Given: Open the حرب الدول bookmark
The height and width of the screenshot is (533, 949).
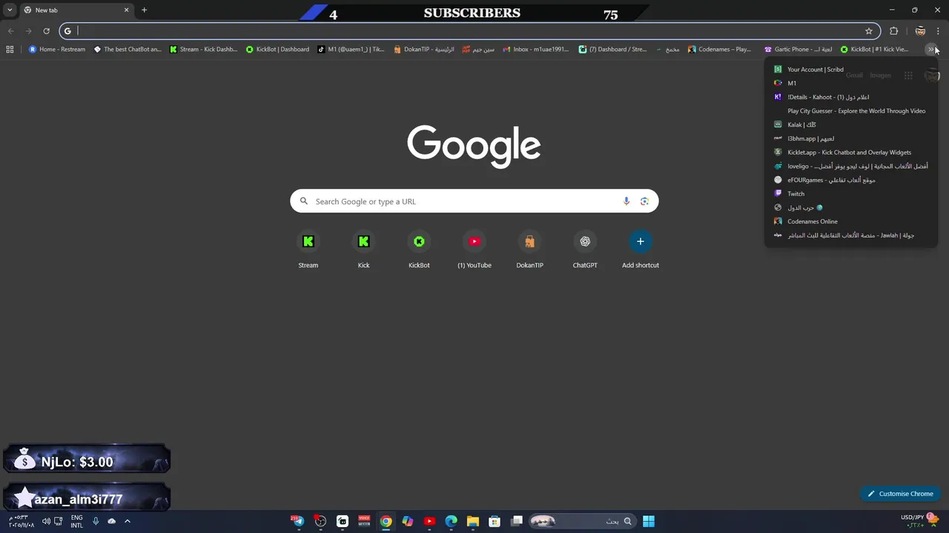Looking at the screenshot, I should click(x=851, y=207).
